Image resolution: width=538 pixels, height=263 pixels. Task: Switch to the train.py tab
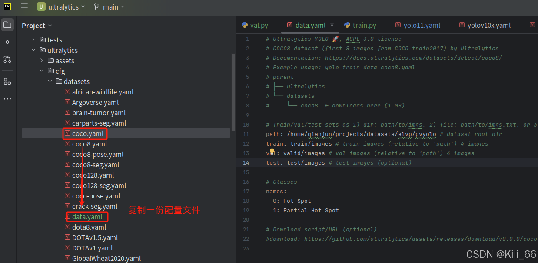click(x=360, y=26)
